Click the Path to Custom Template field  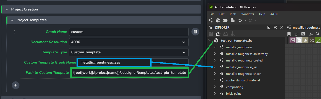(x=130, y=73)
